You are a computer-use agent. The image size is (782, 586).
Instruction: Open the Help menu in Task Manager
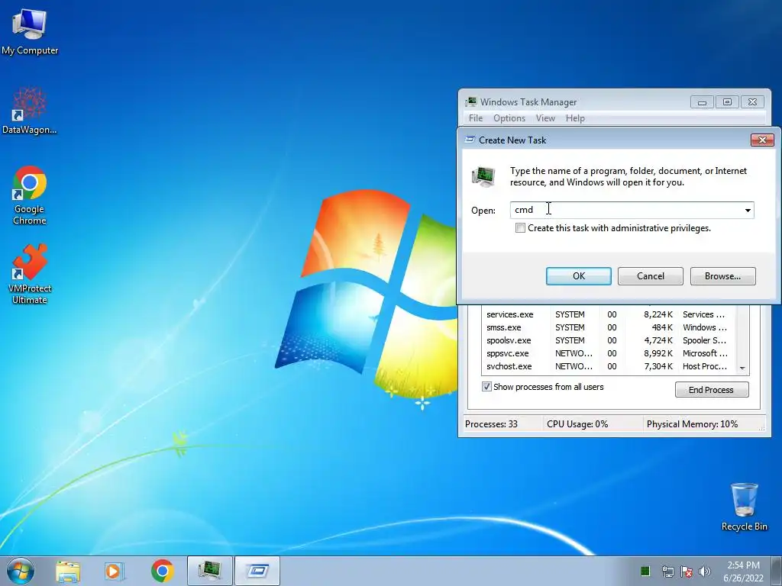pyautogui.click(x=575, y=118)
